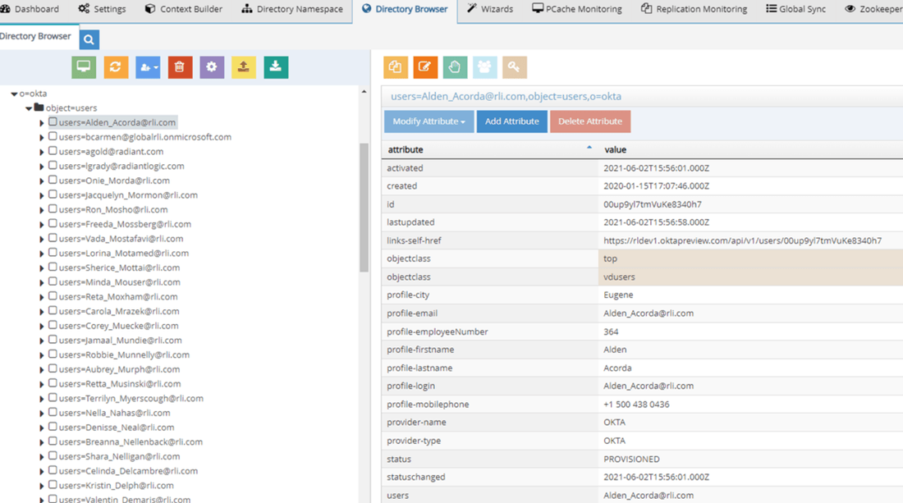Click the green hand icon
This screenshot has height=503, width=903.
(455, 67)
